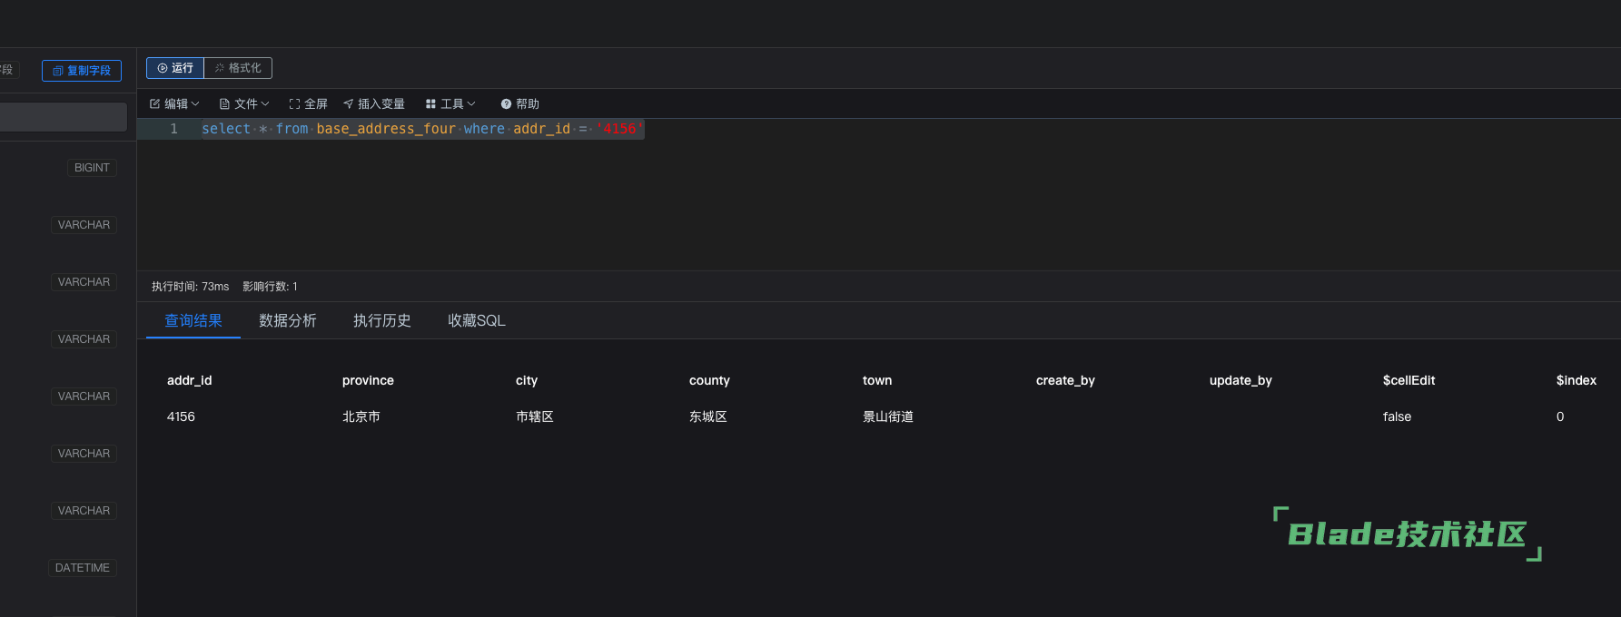Expand the 文件 file dropdown menu
1621x617 pixels.
[244, 104]
